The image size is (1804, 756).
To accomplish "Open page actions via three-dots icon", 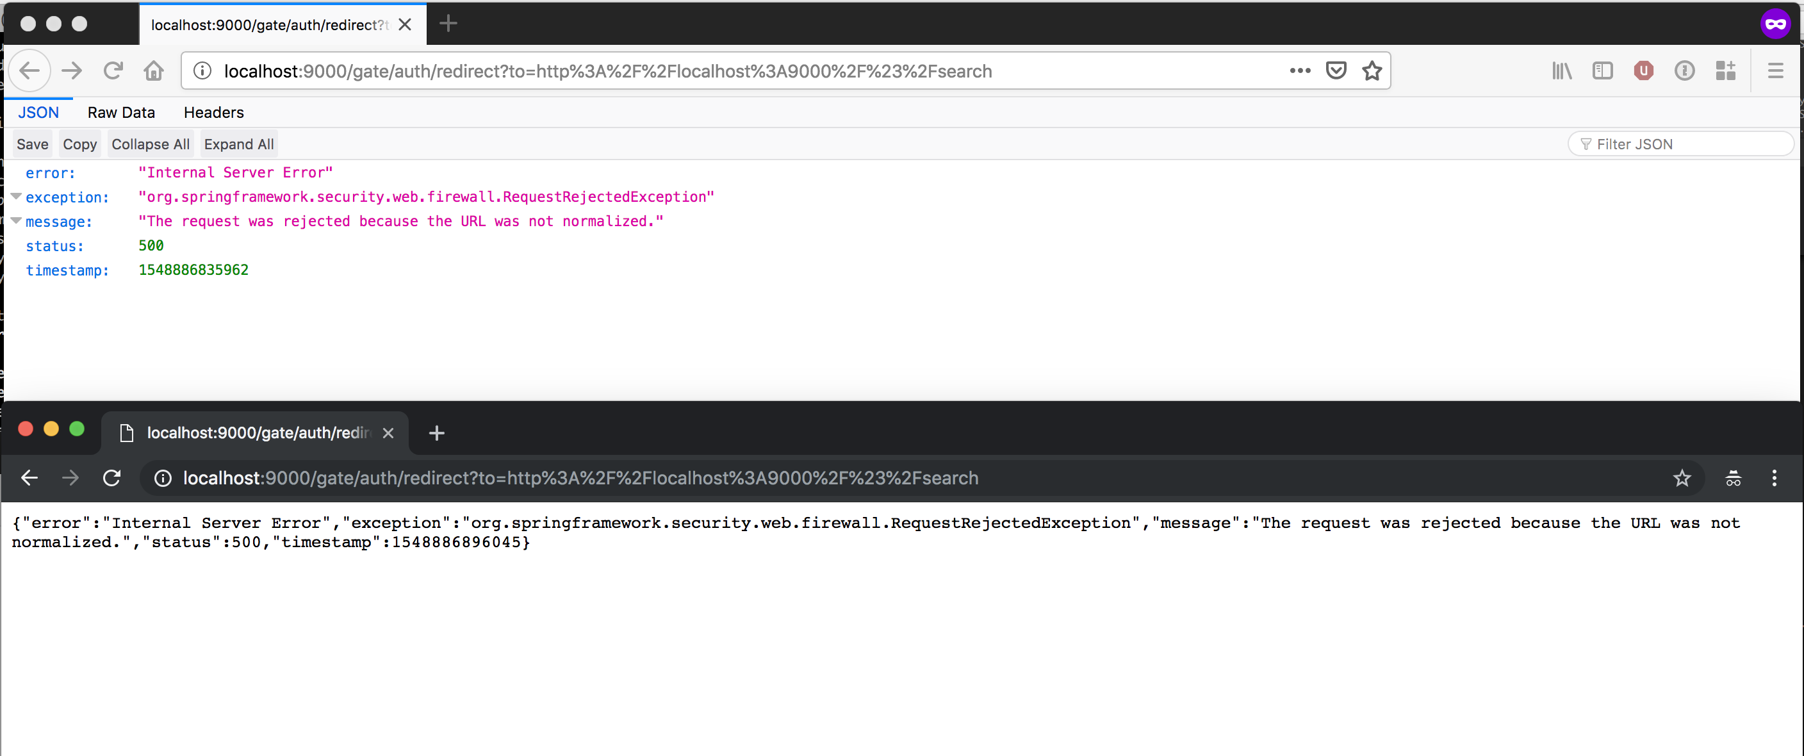I will tap(1299, 70).
